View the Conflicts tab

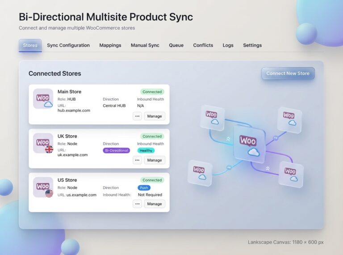203,45
